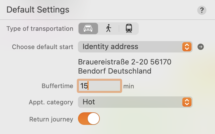Click the Brauereistraße 2-20 address line
215x134 pixels.
pos(125,62)
